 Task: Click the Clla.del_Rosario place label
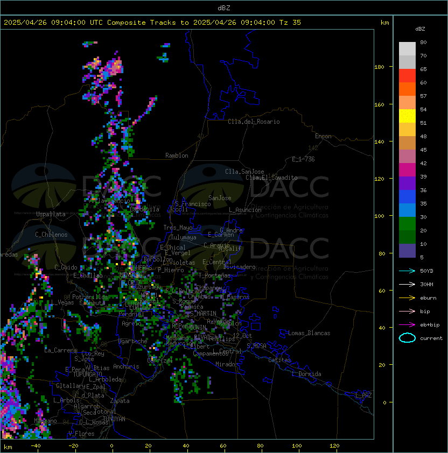point(254,122)
